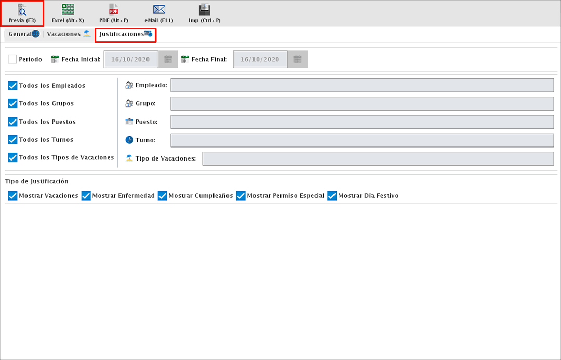The height and width of the screenshot is (360, 561).
Task: Select the Justificaciones tab
Action: [x=125, y=34]
